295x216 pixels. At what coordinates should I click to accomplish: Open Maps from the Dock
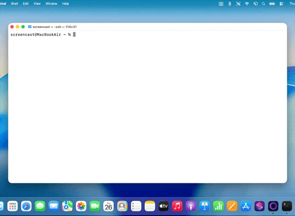(67, 206)
